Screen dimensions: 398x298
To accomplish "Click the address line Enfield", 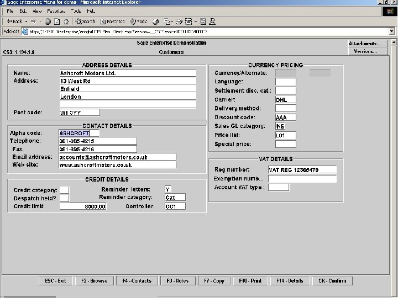I will [128, 89].
